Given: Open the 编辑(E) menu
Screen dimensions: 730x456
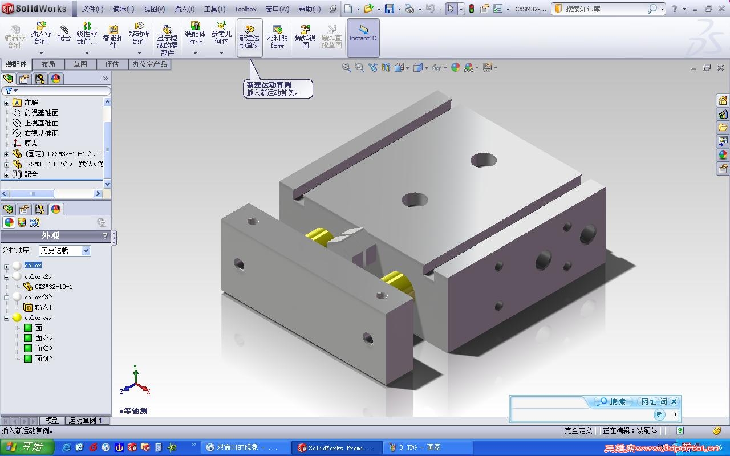Looking at the screenshot, I should [x=123, y=9].
